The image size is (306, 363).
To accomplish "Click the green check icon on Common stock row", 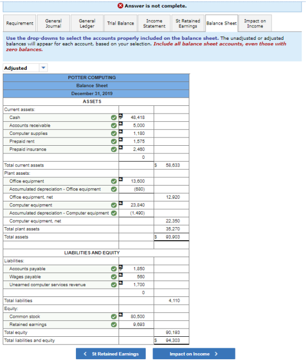I will (114, 316).
